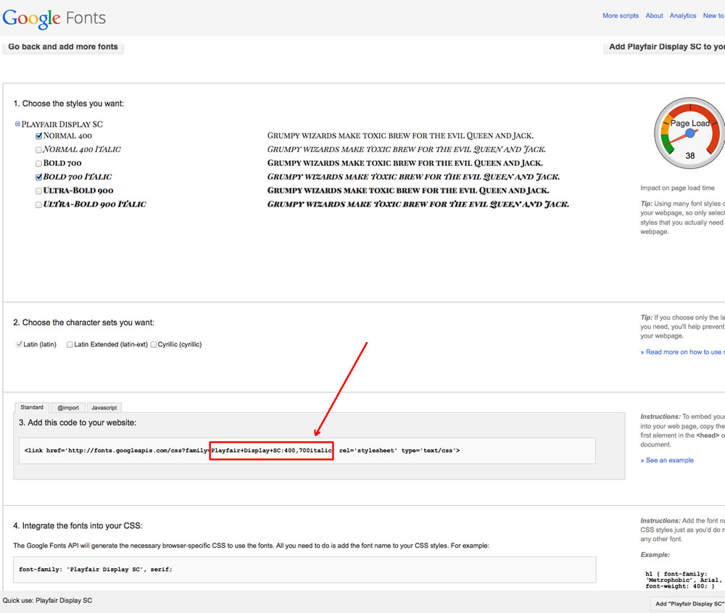Enable the Normal 400 Italic checkbox
This screenshot has height=613, width=725.
[x=39, y=150]
